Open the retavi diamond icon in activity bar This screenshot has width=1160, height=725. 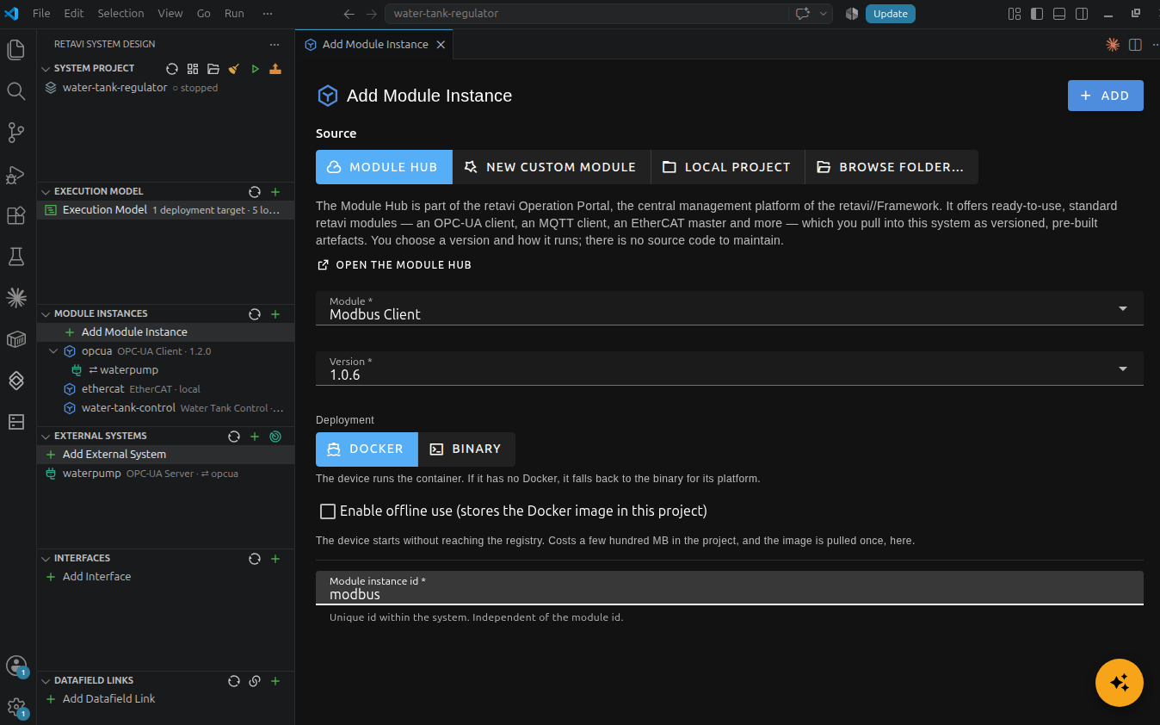tap(15, 381)
